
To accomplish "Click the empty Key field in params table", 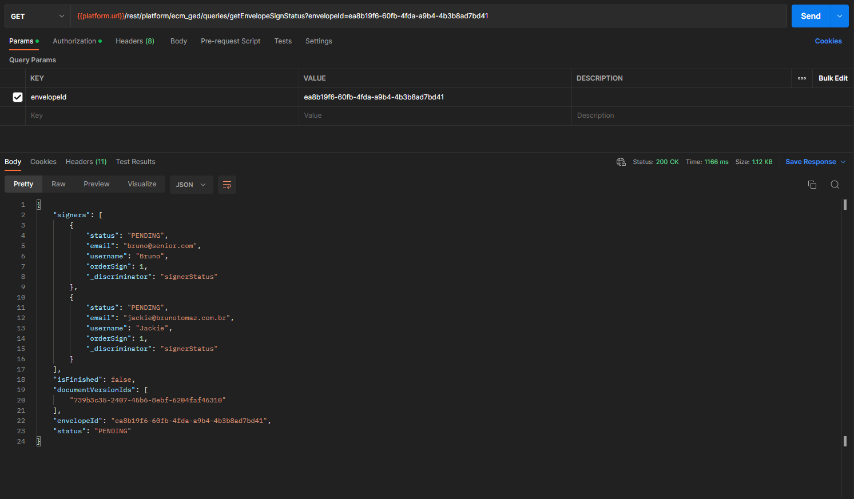I will [x=162, y=115].
